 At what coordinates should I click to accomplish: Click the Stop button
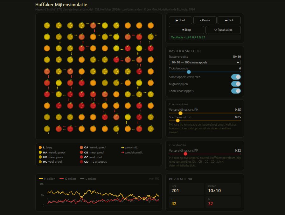coord(187,30)
